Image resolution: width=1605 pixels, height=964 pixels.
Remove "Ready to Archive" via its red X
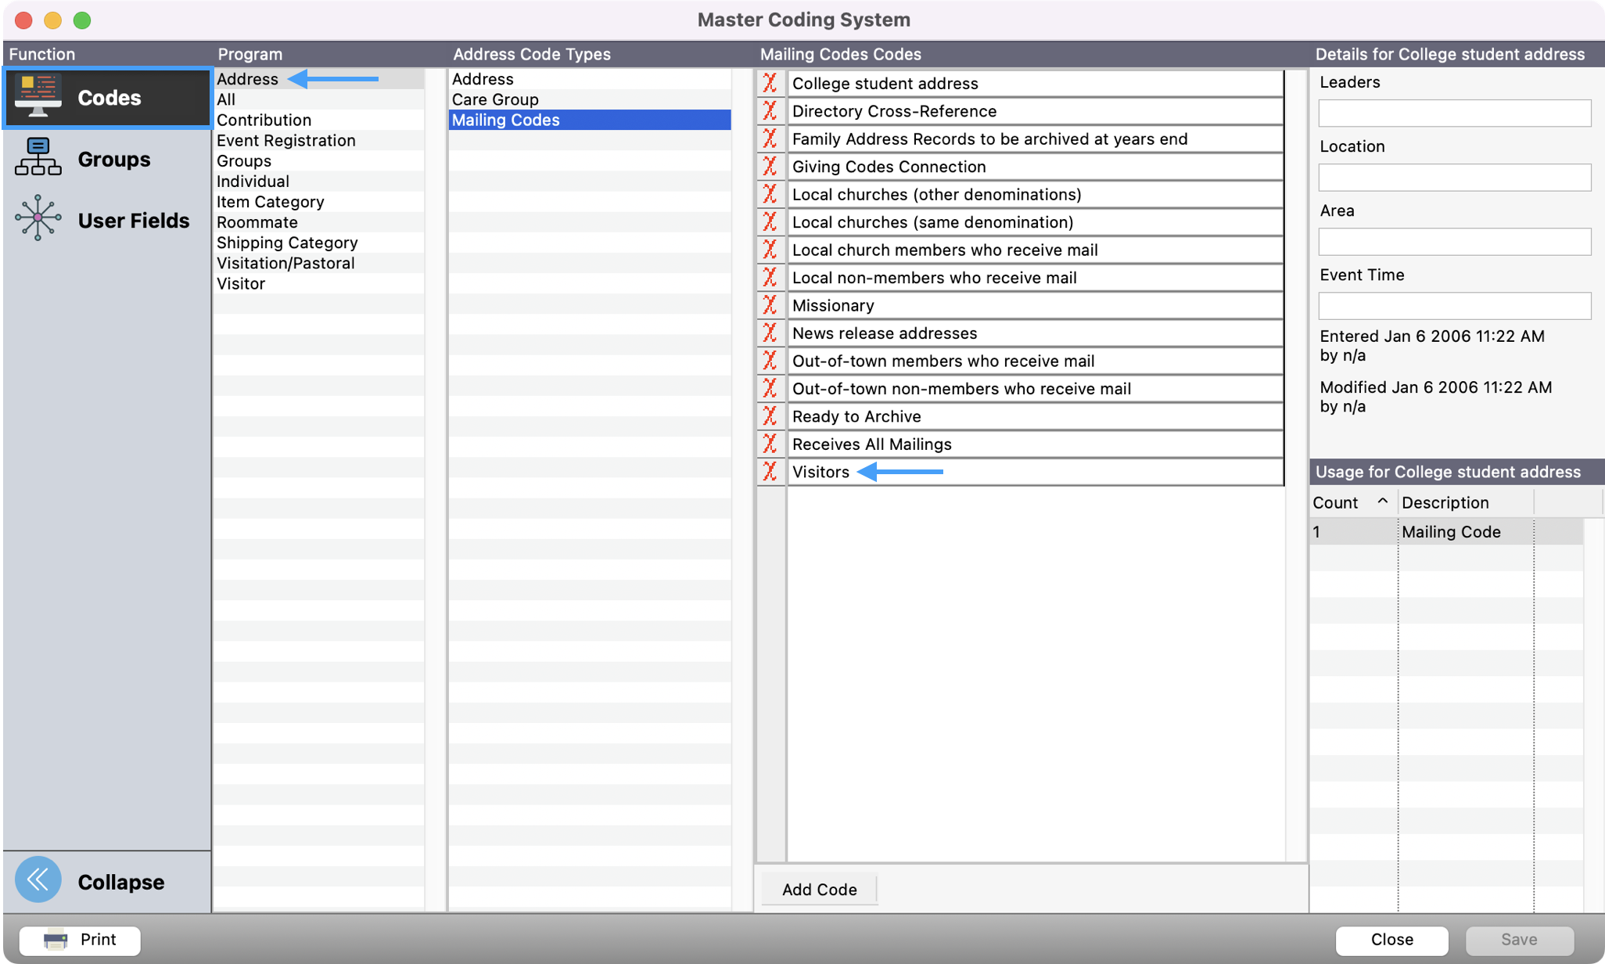[770, 416]
